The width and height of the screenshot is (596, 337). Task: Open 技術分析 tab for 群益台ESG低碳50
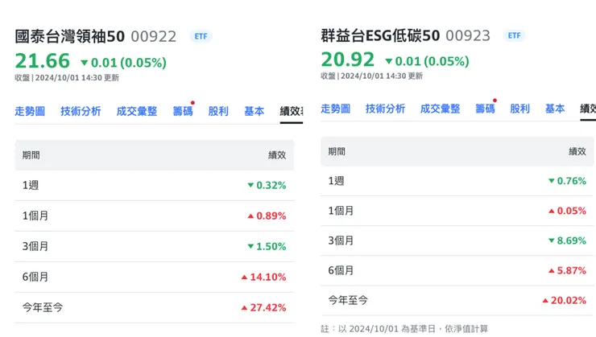(386, 109)
